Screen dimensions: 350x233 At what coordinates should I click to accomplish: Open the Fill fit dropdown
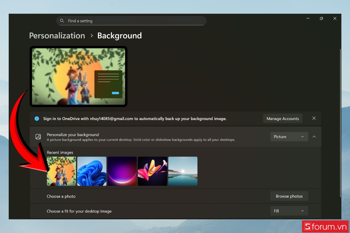[289, 211]
